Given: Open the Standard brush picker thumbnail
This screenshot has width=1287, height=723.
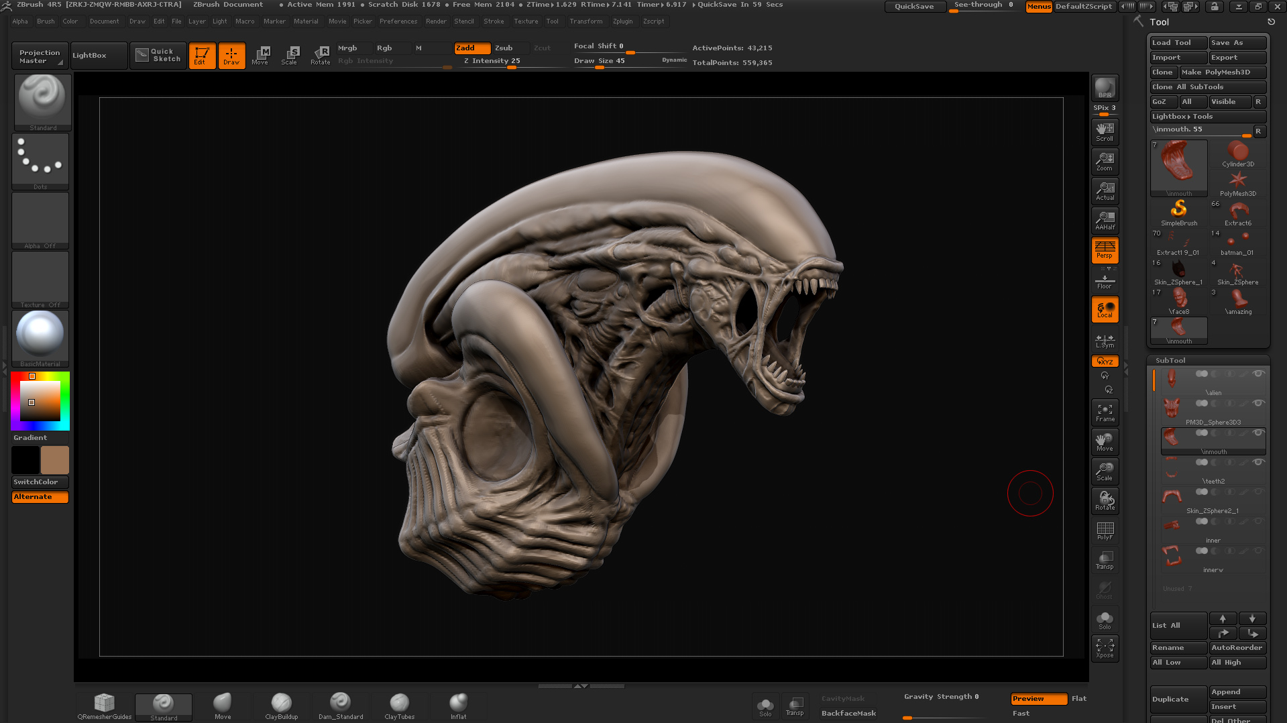Looking at the screenshot, I should (42, 102).
